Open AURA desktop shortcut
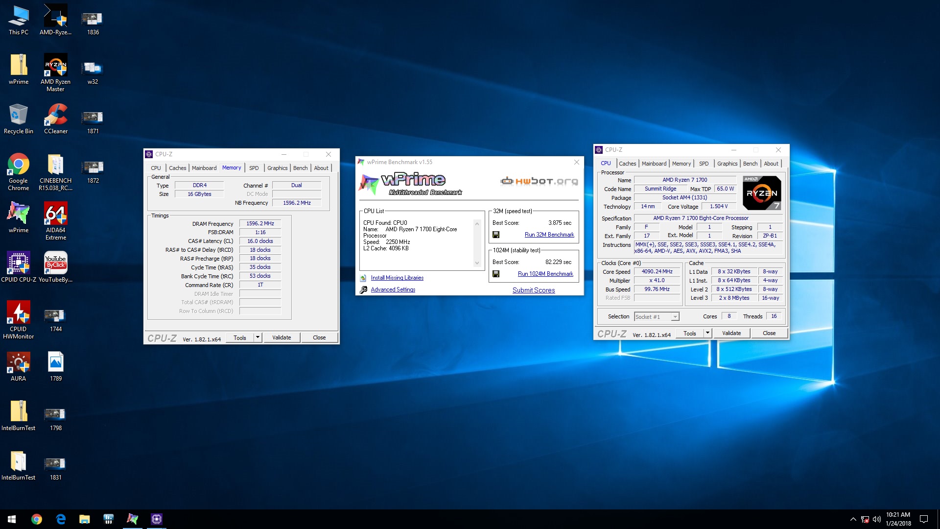Screen dimensions: 940x529 [x=19, y=366]
